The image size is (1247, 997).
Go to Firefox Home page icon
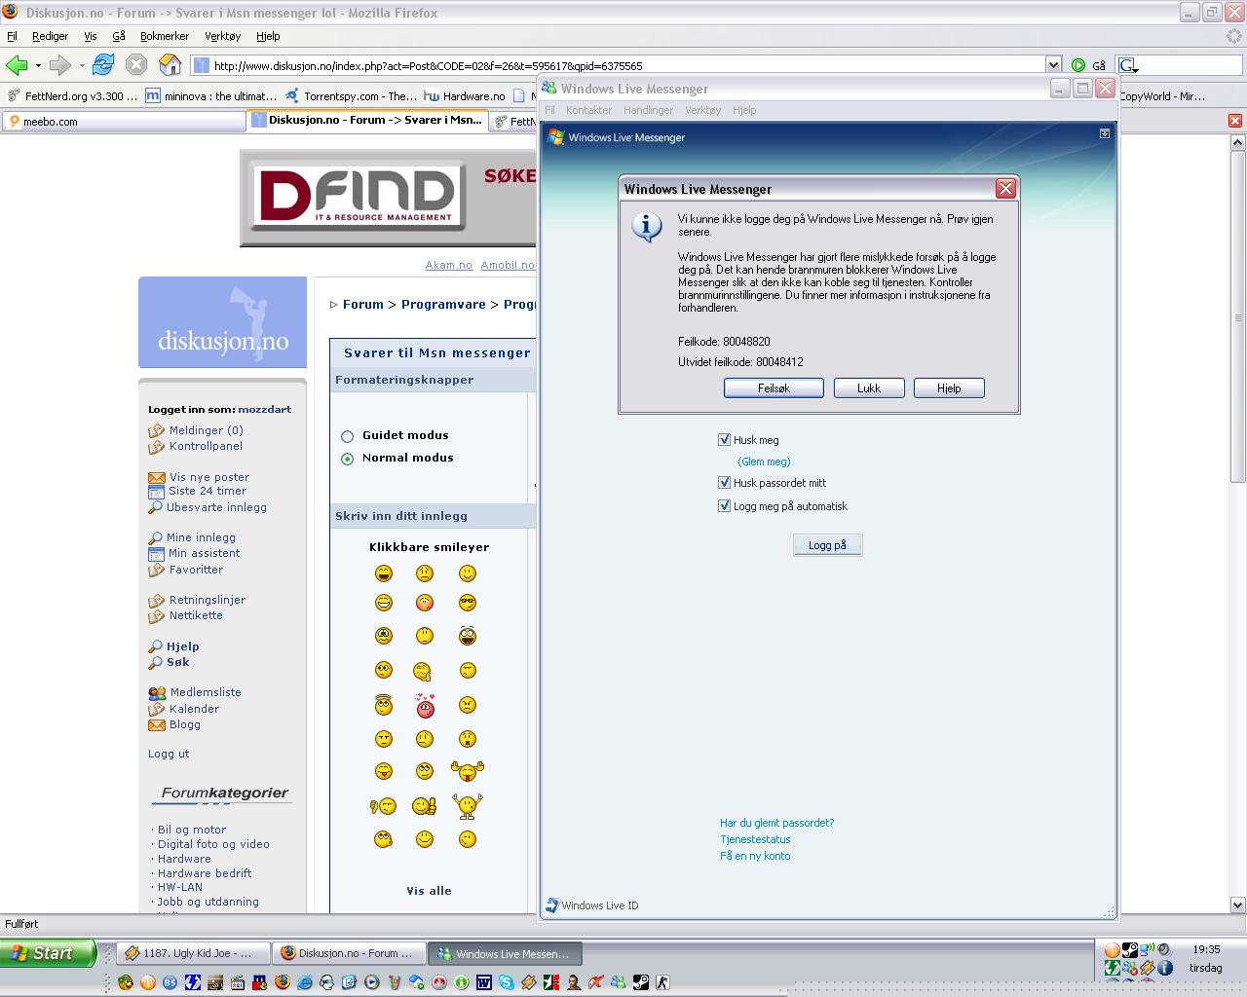tap(170, 65)
